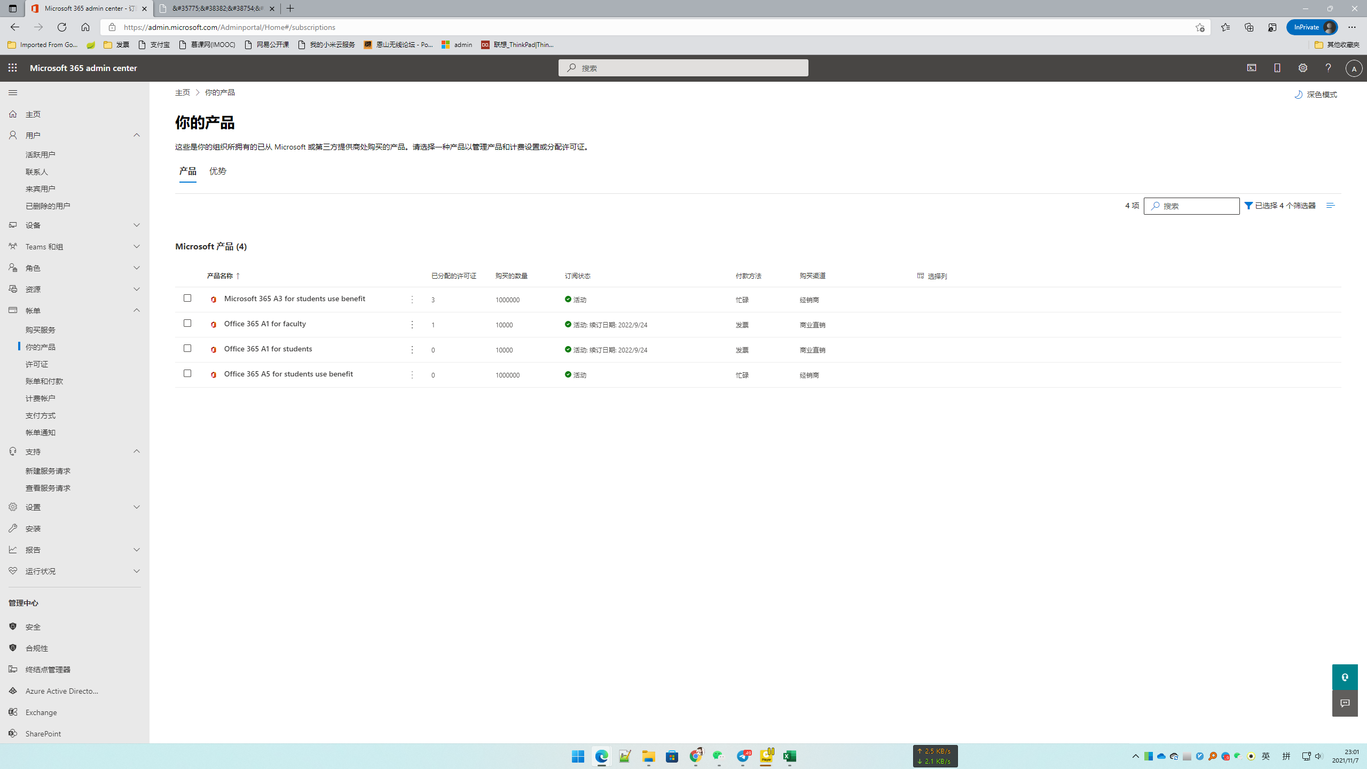
Task: Open Windows Start button
Action: (x=578, y=756)
